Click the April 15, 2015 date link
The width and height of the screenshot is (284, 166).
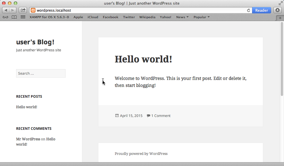pyautogui.click(x=131, y=116)
